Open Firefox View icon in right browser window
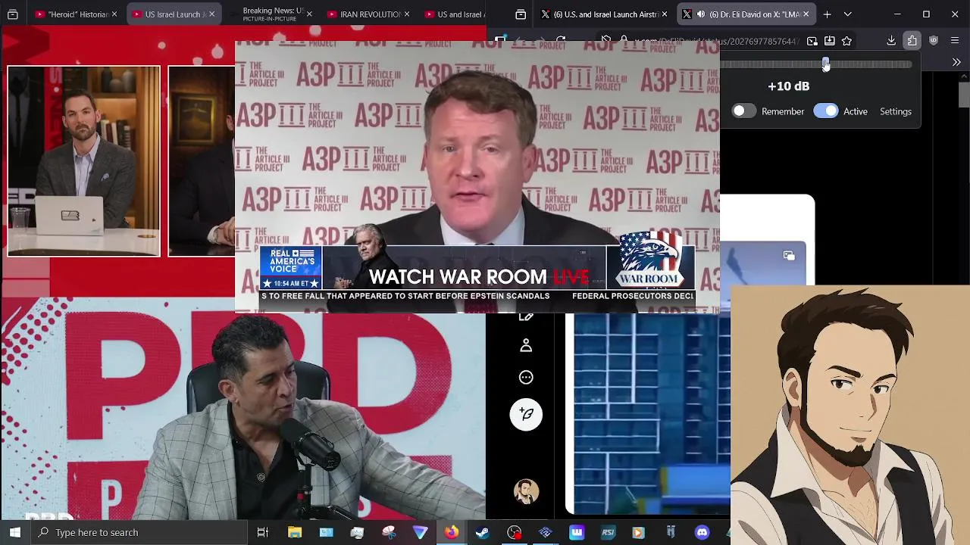Image resolution: width=970 pixels, height=545 pixels. coord(521,14)
